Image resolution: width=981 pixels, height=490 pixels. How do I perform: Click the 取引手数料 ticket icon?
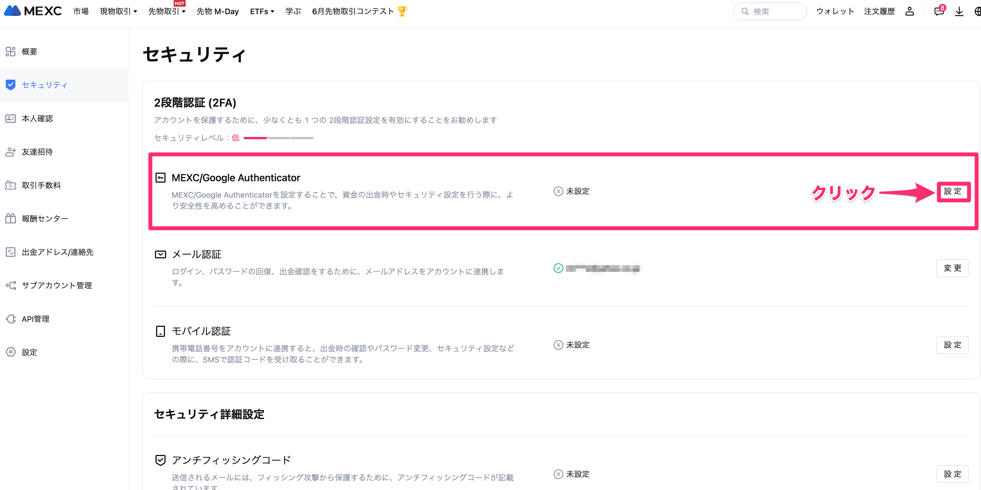coord(11,185)
